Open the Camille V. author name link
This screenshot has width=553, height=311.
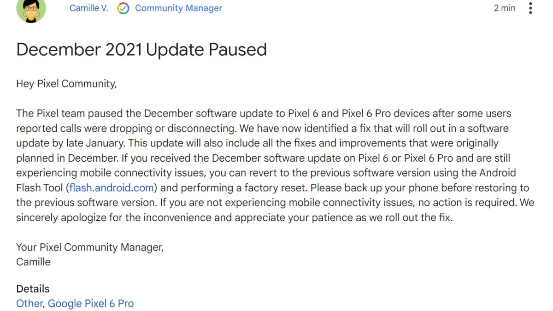coord(89,8)
